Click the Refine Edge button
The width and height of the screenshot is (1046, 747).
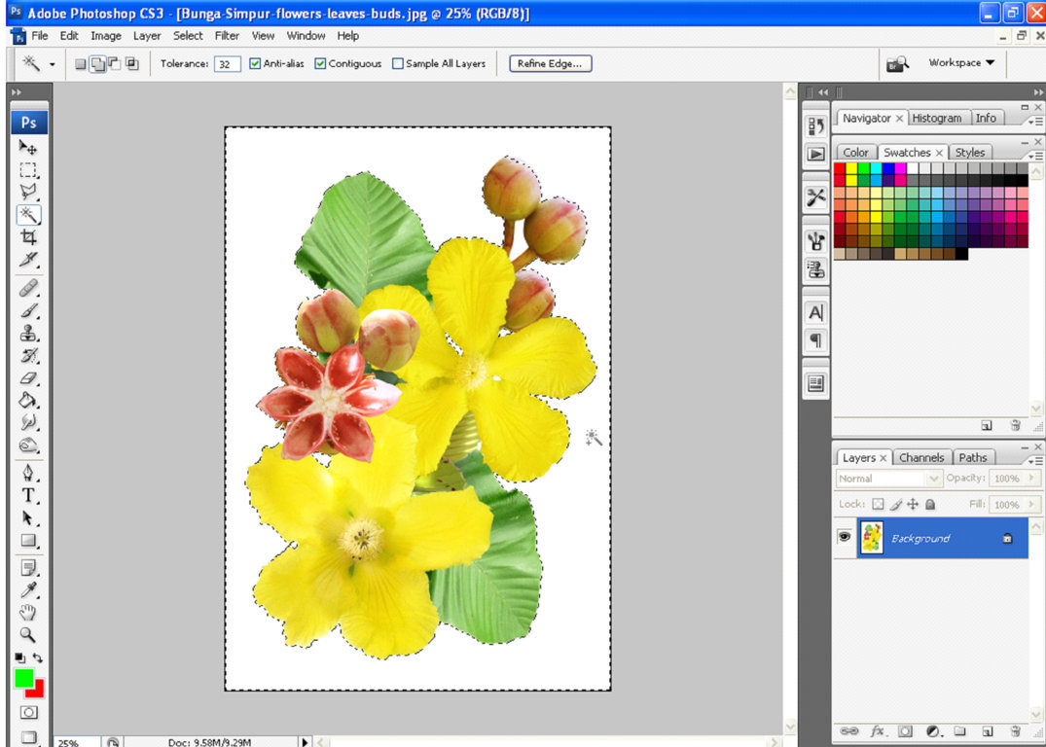point(551,64)
